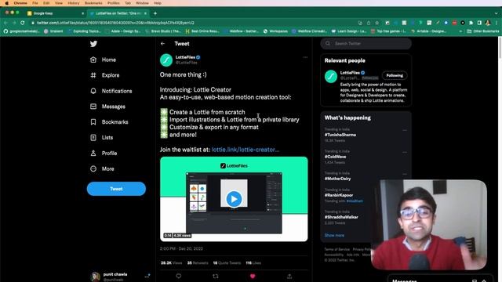Open the Chrome three-dot menu
The height and width of the screenshot is (282, 502).
tap(497, 23)
